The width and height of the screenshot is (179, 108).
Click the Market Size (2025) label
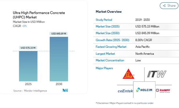[x=108, y=26]
